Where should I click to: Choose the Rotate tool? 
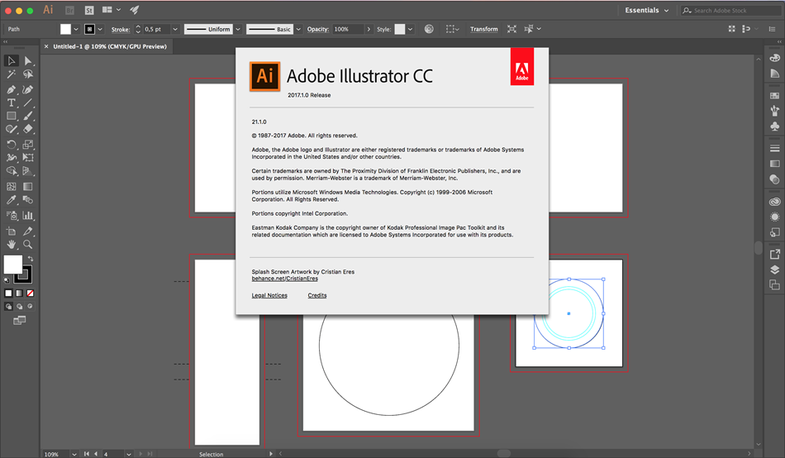click(11, 145)
